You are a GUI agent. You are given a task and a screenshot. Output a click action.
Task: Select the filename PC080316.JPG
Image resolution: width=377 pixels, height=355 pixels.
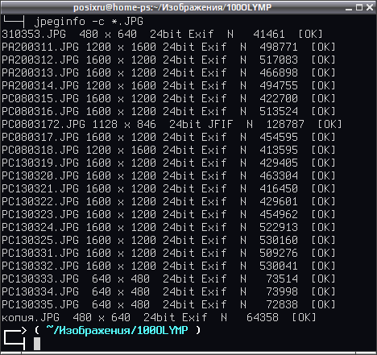pyautogui.click(x=40, y=111)
